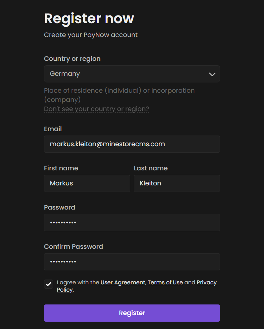View the Terms of Use document
The height and width of the screenshot is (329, 264).
165,282
